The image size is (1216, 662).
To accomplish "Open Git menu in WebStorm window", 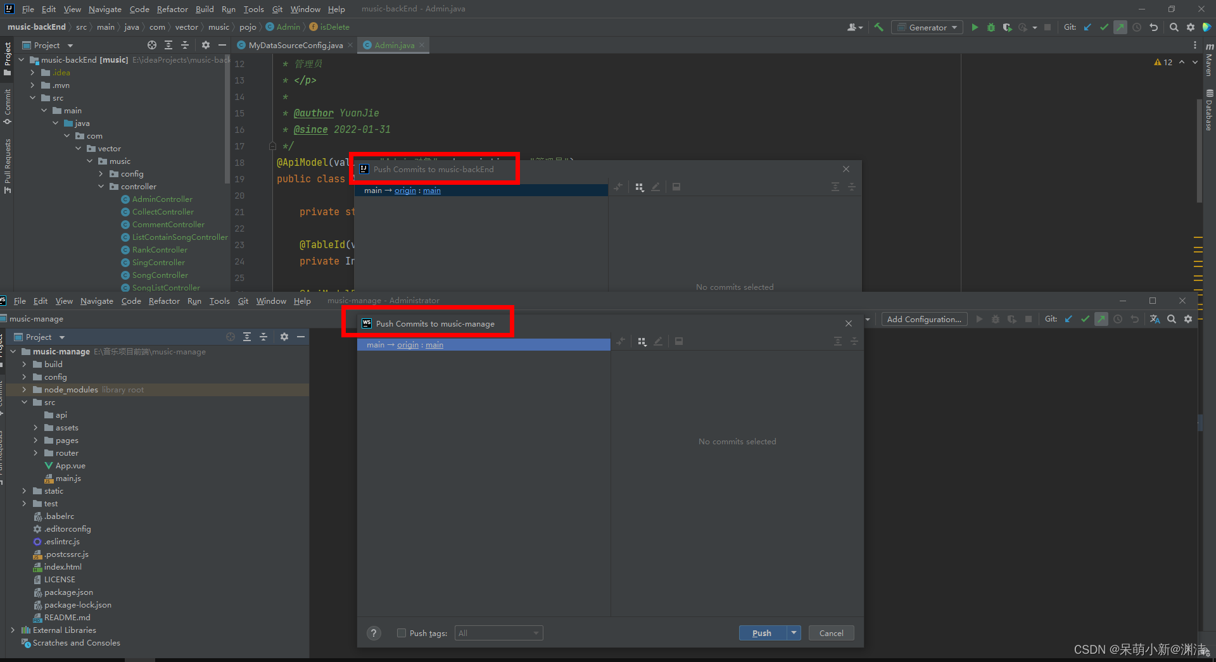I will pyautogui.click(x=243, y=301).
